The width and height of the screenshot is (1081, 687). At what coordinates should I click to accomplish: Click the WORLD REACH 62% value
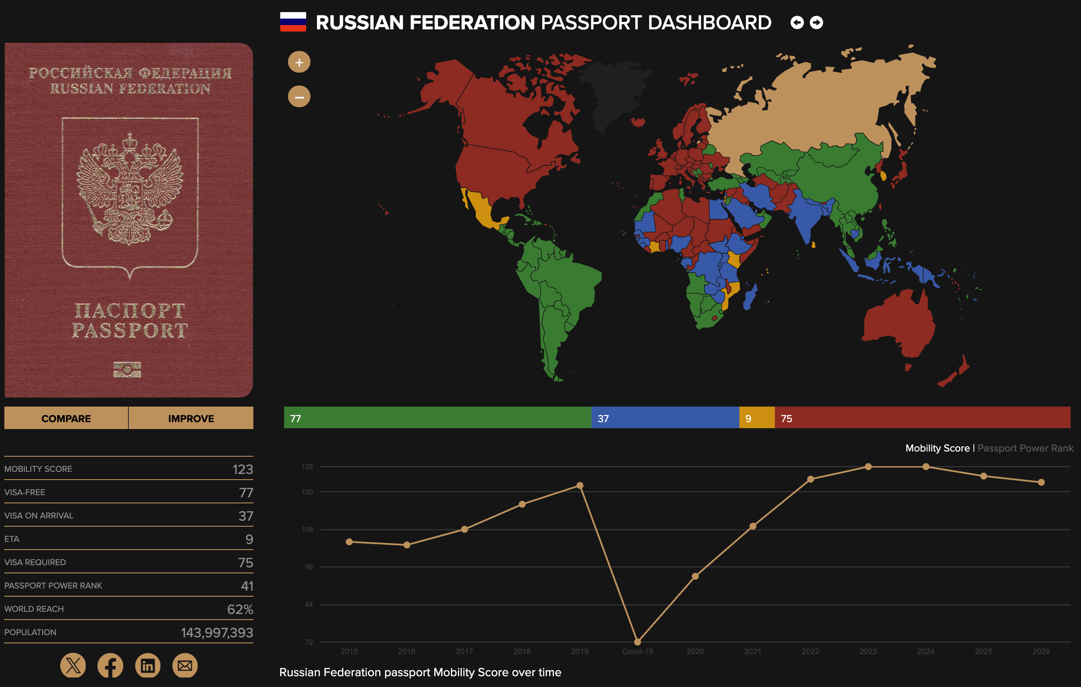coord(240,609)
